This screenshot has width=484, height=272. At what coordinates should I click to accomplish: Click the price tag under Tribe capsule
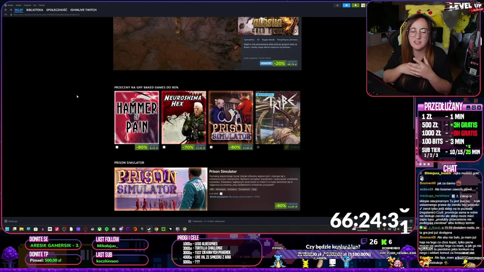[292, 147]
